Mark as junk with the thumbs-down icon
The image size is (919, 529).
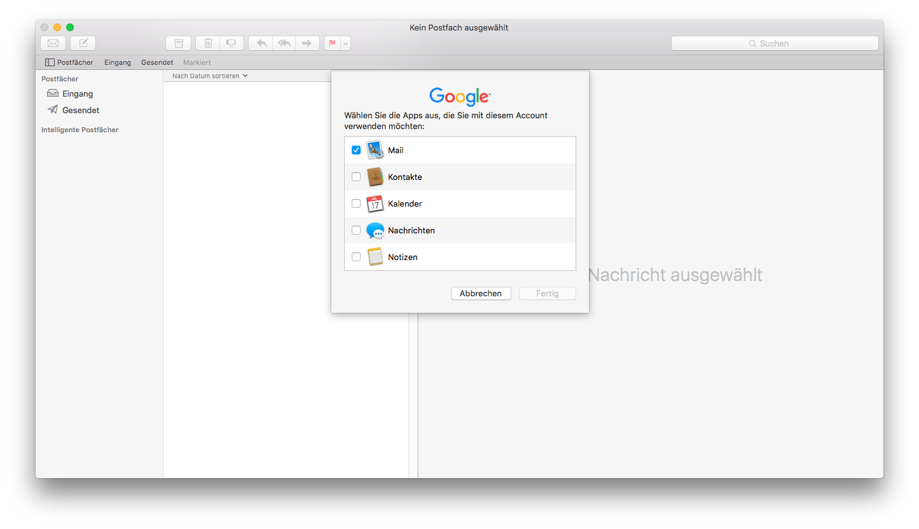pyautogui.click(x=231, y=43)
